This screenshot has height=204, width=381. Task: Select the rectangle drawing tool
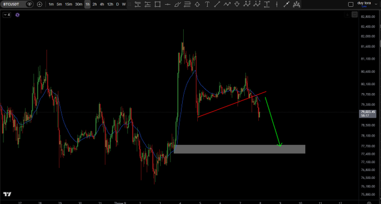pos(157,4)
